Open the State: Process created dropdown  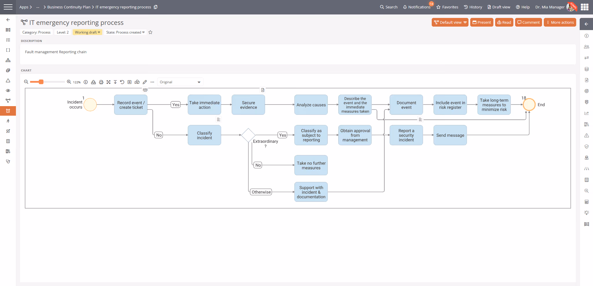point(125,32)
